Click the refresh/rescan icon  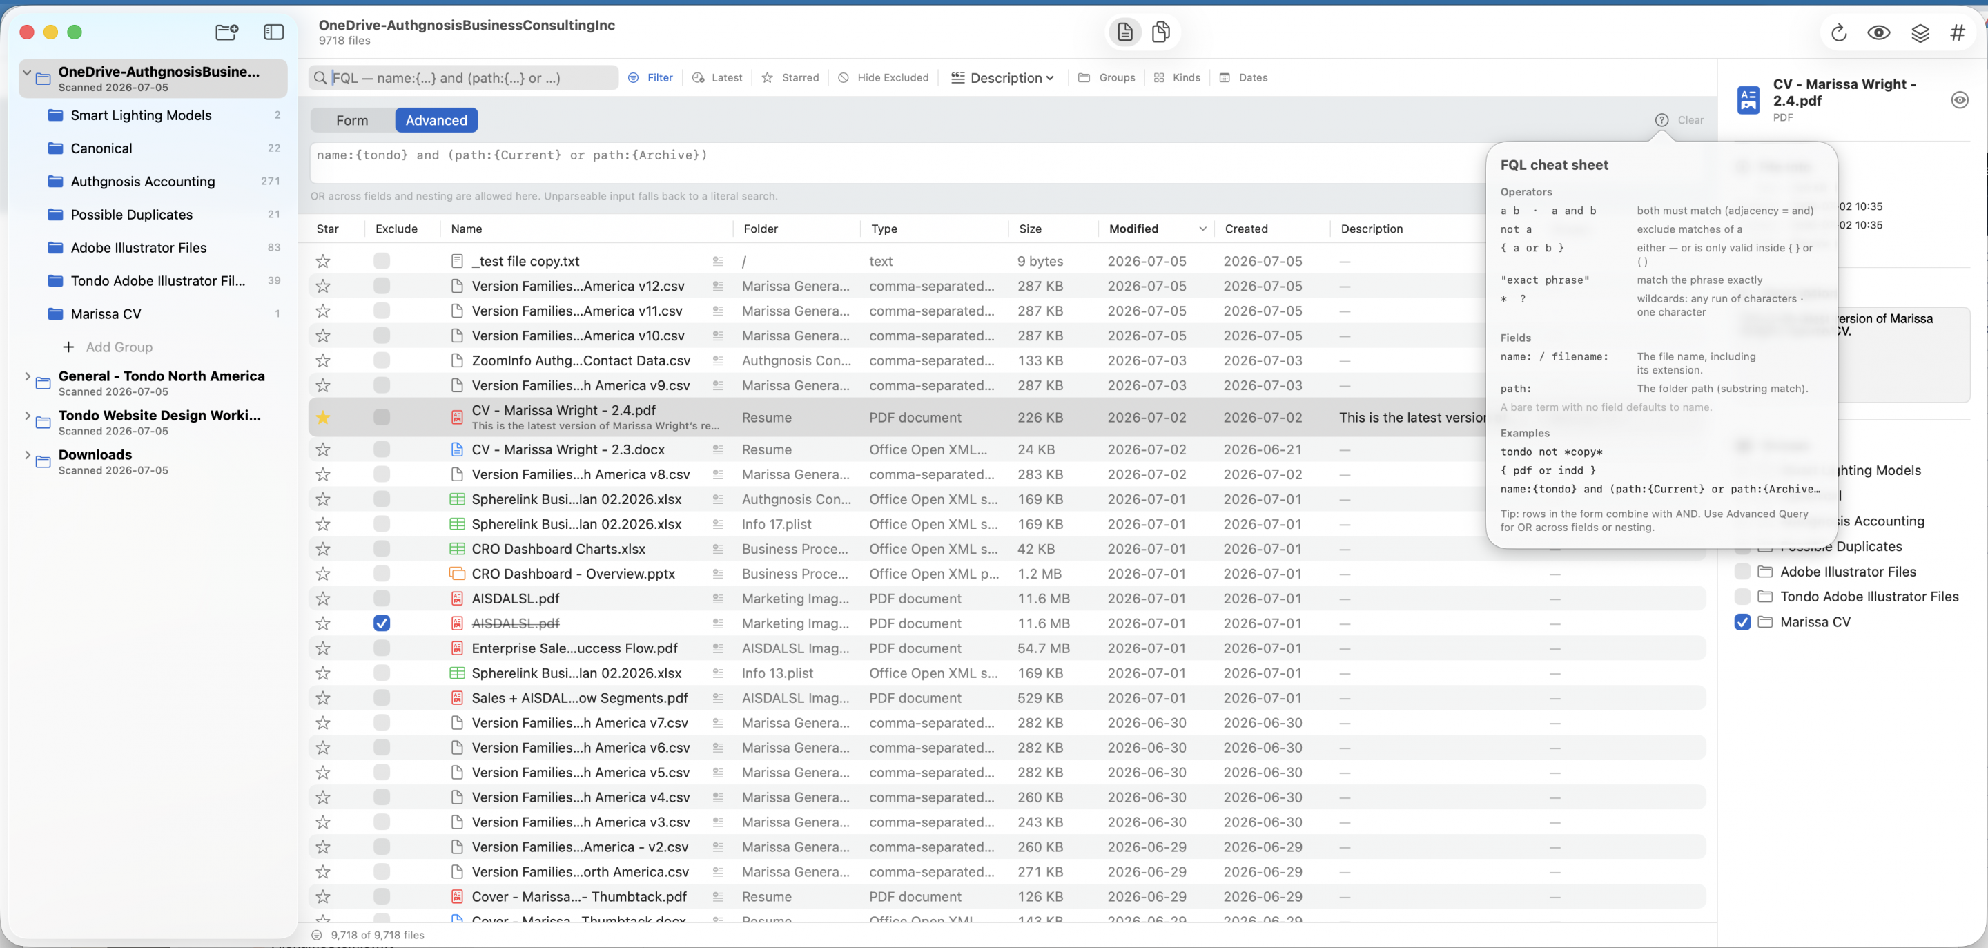tap(1839, 32)
